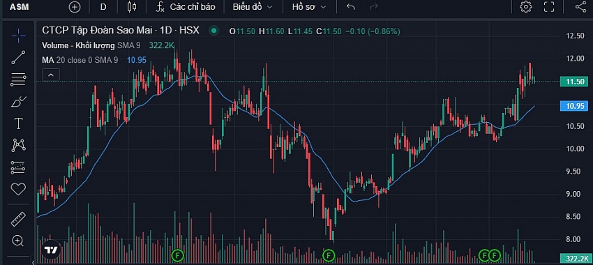Viewport: 593px width, 265px height.
Task: Select the crosshair cursor tool
Action: point(18,36)
